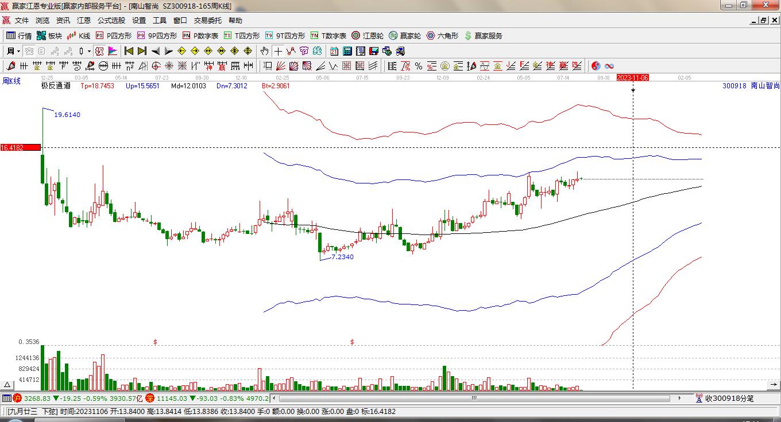Step back with the black left arrow
This screenshot has width=781, height=422.
[155, 51]
